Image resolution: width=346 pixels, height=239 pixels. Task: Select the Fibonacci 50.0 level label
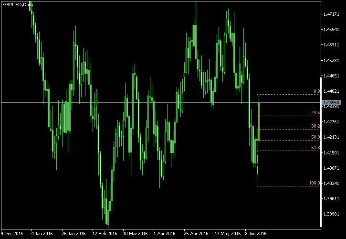pyautogui.click(x=315, y=137)
